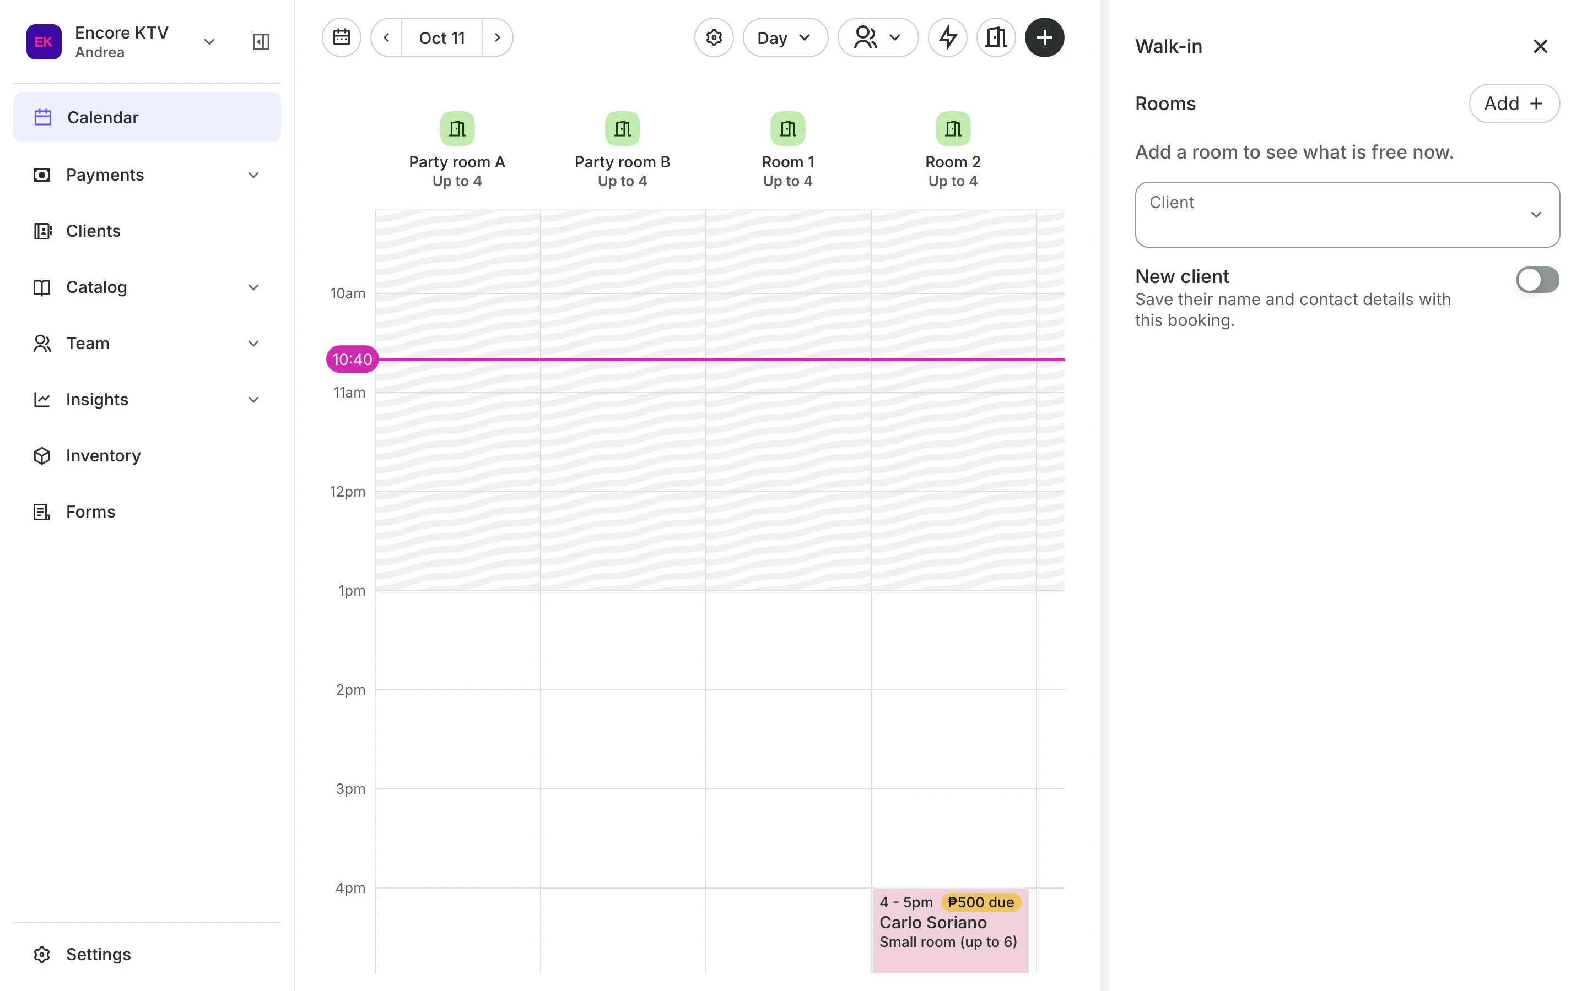
Task: Close the Walk-in panel
Action: 1541,46
